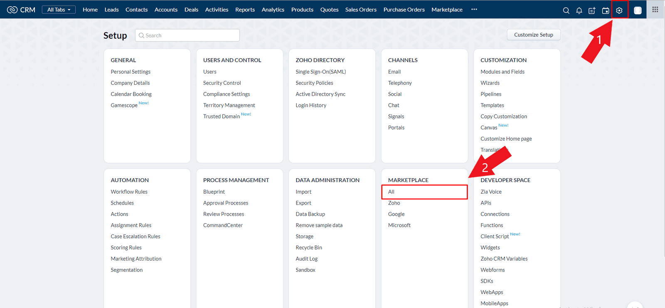The height and width of the screenshot is (308, 665).
Task: Open Company Details
Action: (130, 83)
